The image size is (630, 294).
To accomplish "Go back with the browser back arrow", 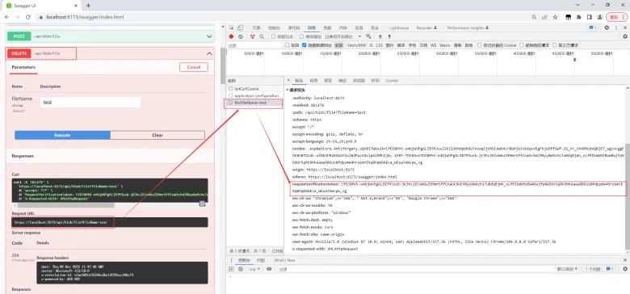I will tap(7, 17).
